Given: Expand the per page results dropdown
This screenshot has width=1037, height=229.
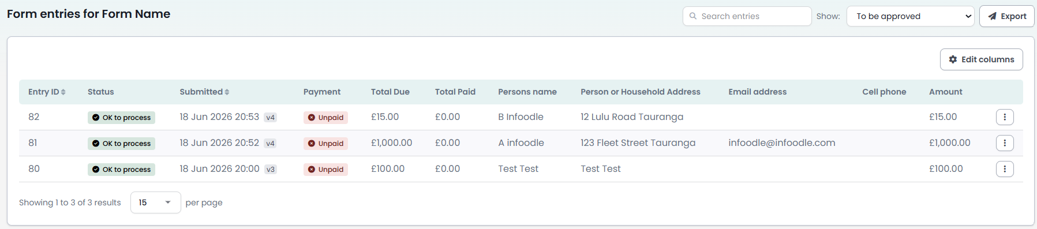Looking at the screenshot, I should (156, 202).
